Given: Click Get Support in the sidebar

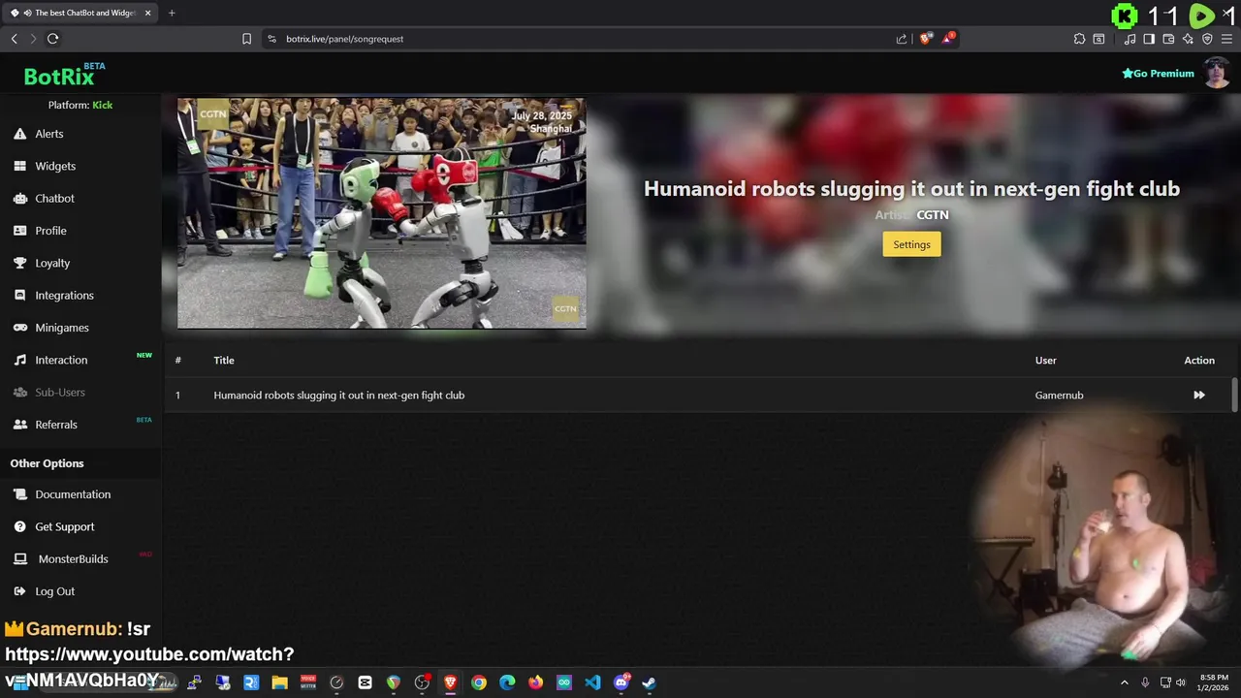Looking at the screenshot, I should [65, 526].
